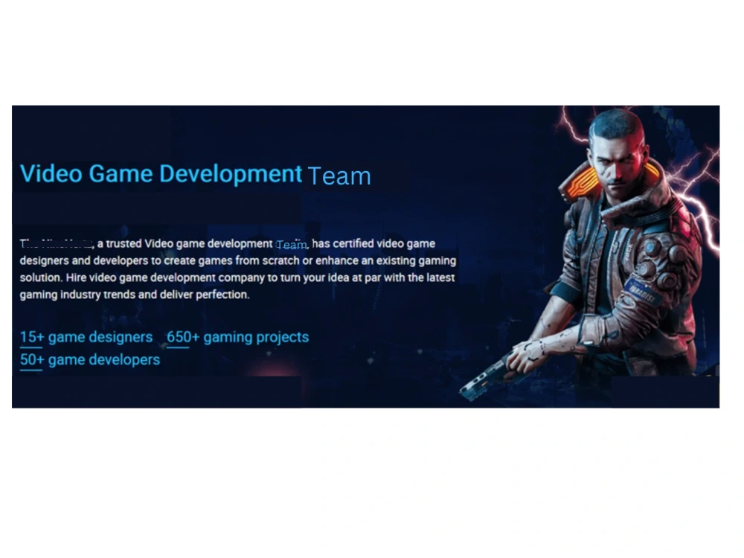Click the underline beneath '15+'
Image resolution: width=744 pixels, height=558 pixels.
point(31,347)
